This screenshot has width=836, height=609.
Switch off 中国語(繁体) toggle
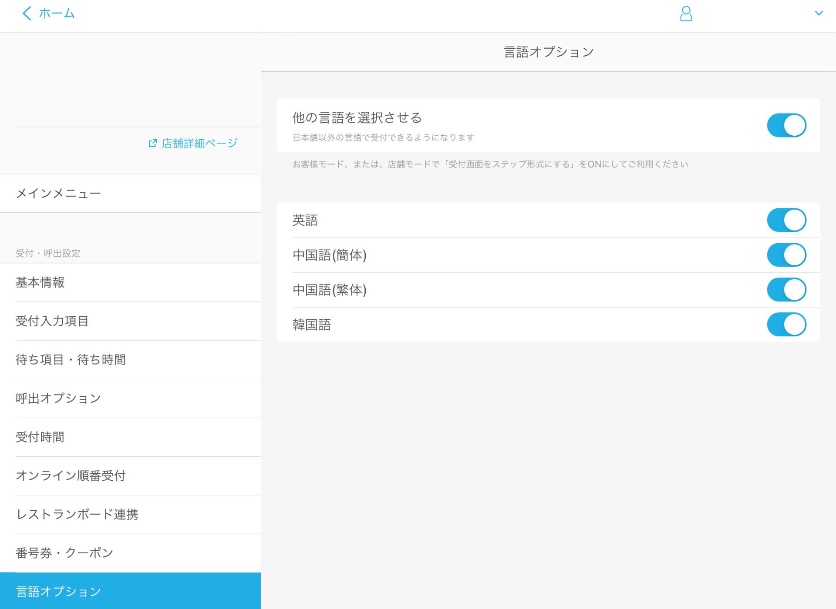tap(786, 290)
